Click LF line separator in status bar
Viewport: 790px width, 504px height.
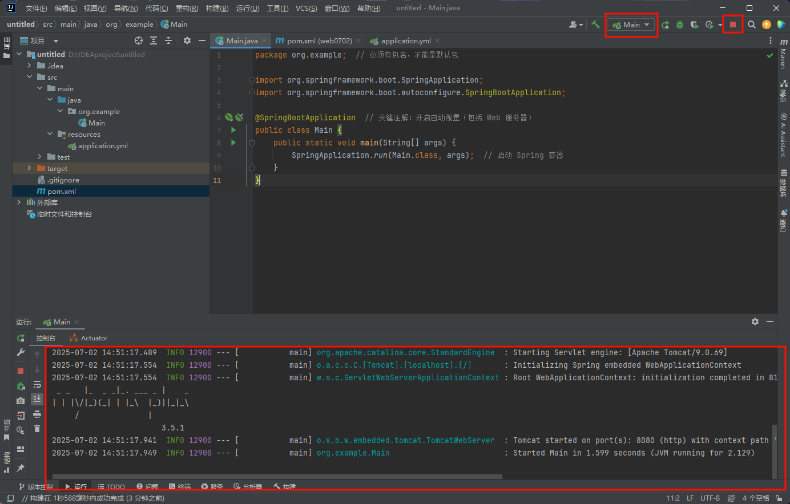tap(690, 498)
